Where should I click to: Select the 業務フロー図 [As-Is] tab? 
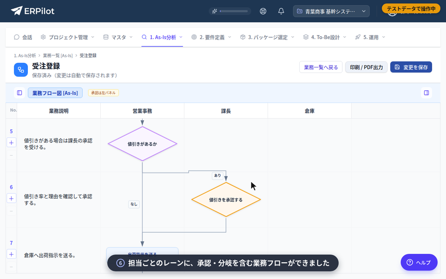pyautogui.click(x=55, y=93)
